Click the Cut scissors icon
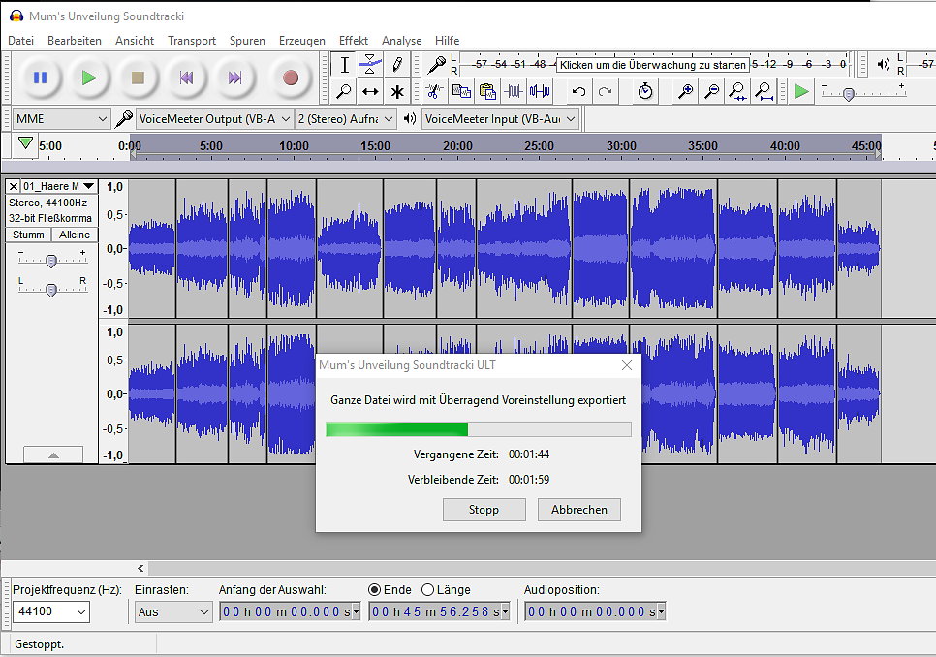This screenshot has height=657, width=936. [x=434, y=91]
